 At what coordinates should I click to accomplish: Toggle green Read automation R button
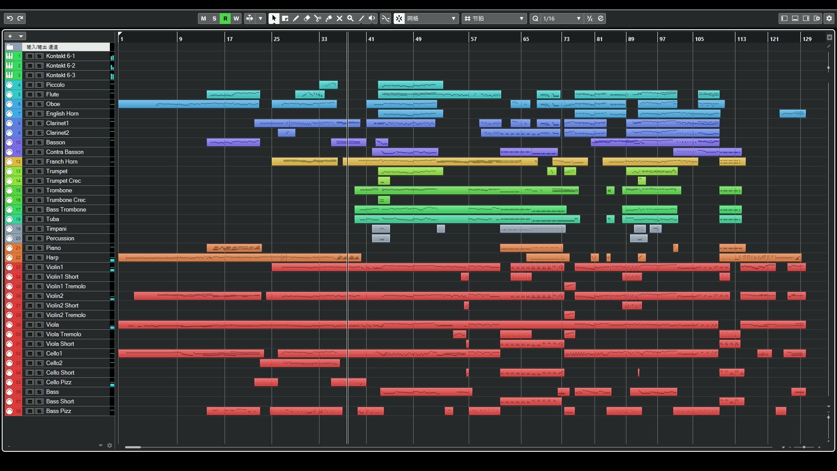tap(225, 18)
